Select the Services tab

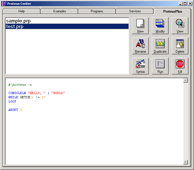pos(135,11)
